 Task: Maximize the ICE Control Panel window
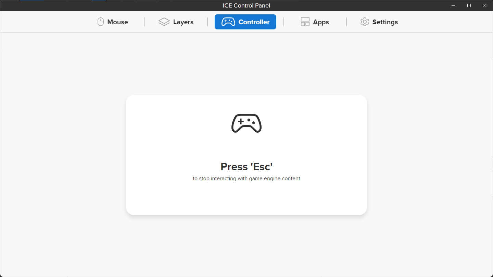[x=469, y=5]
